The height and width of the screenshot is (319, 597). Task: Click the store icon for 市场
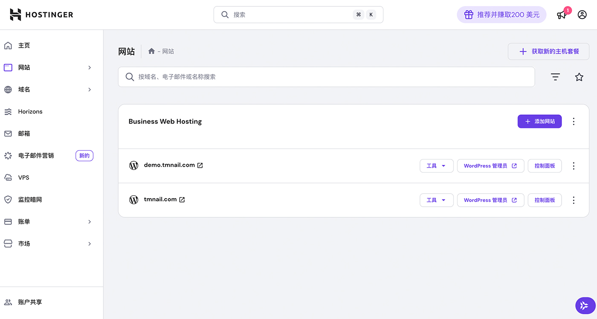pos(8,244)
